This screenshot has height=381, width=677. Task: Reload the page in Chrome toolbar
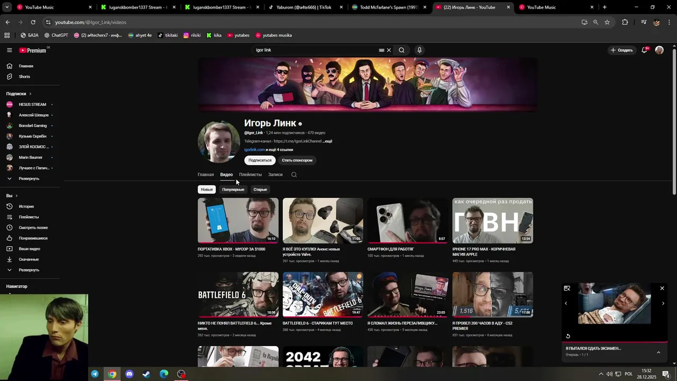(x=33, y=22)
